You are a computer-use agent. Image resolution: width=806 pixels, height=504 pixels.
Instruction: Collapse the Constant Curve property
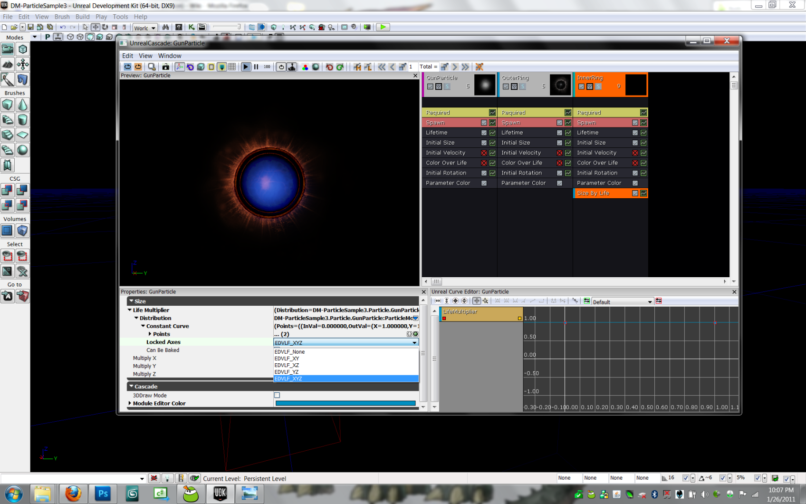tap(143, 326)
